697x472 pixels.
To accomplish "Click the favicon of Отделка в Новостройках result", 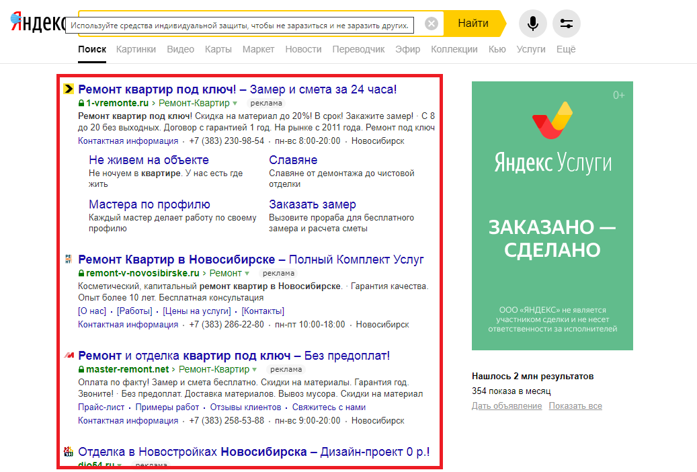I will click(69, 452).
